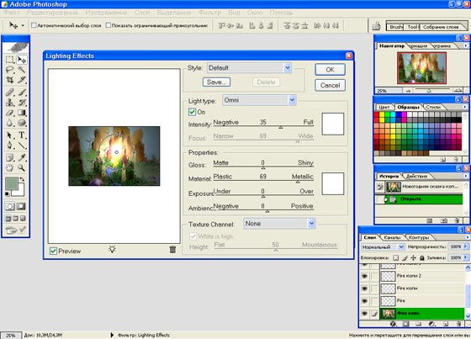Select the Rectangular Marquee tool

[x=9, y=60]
